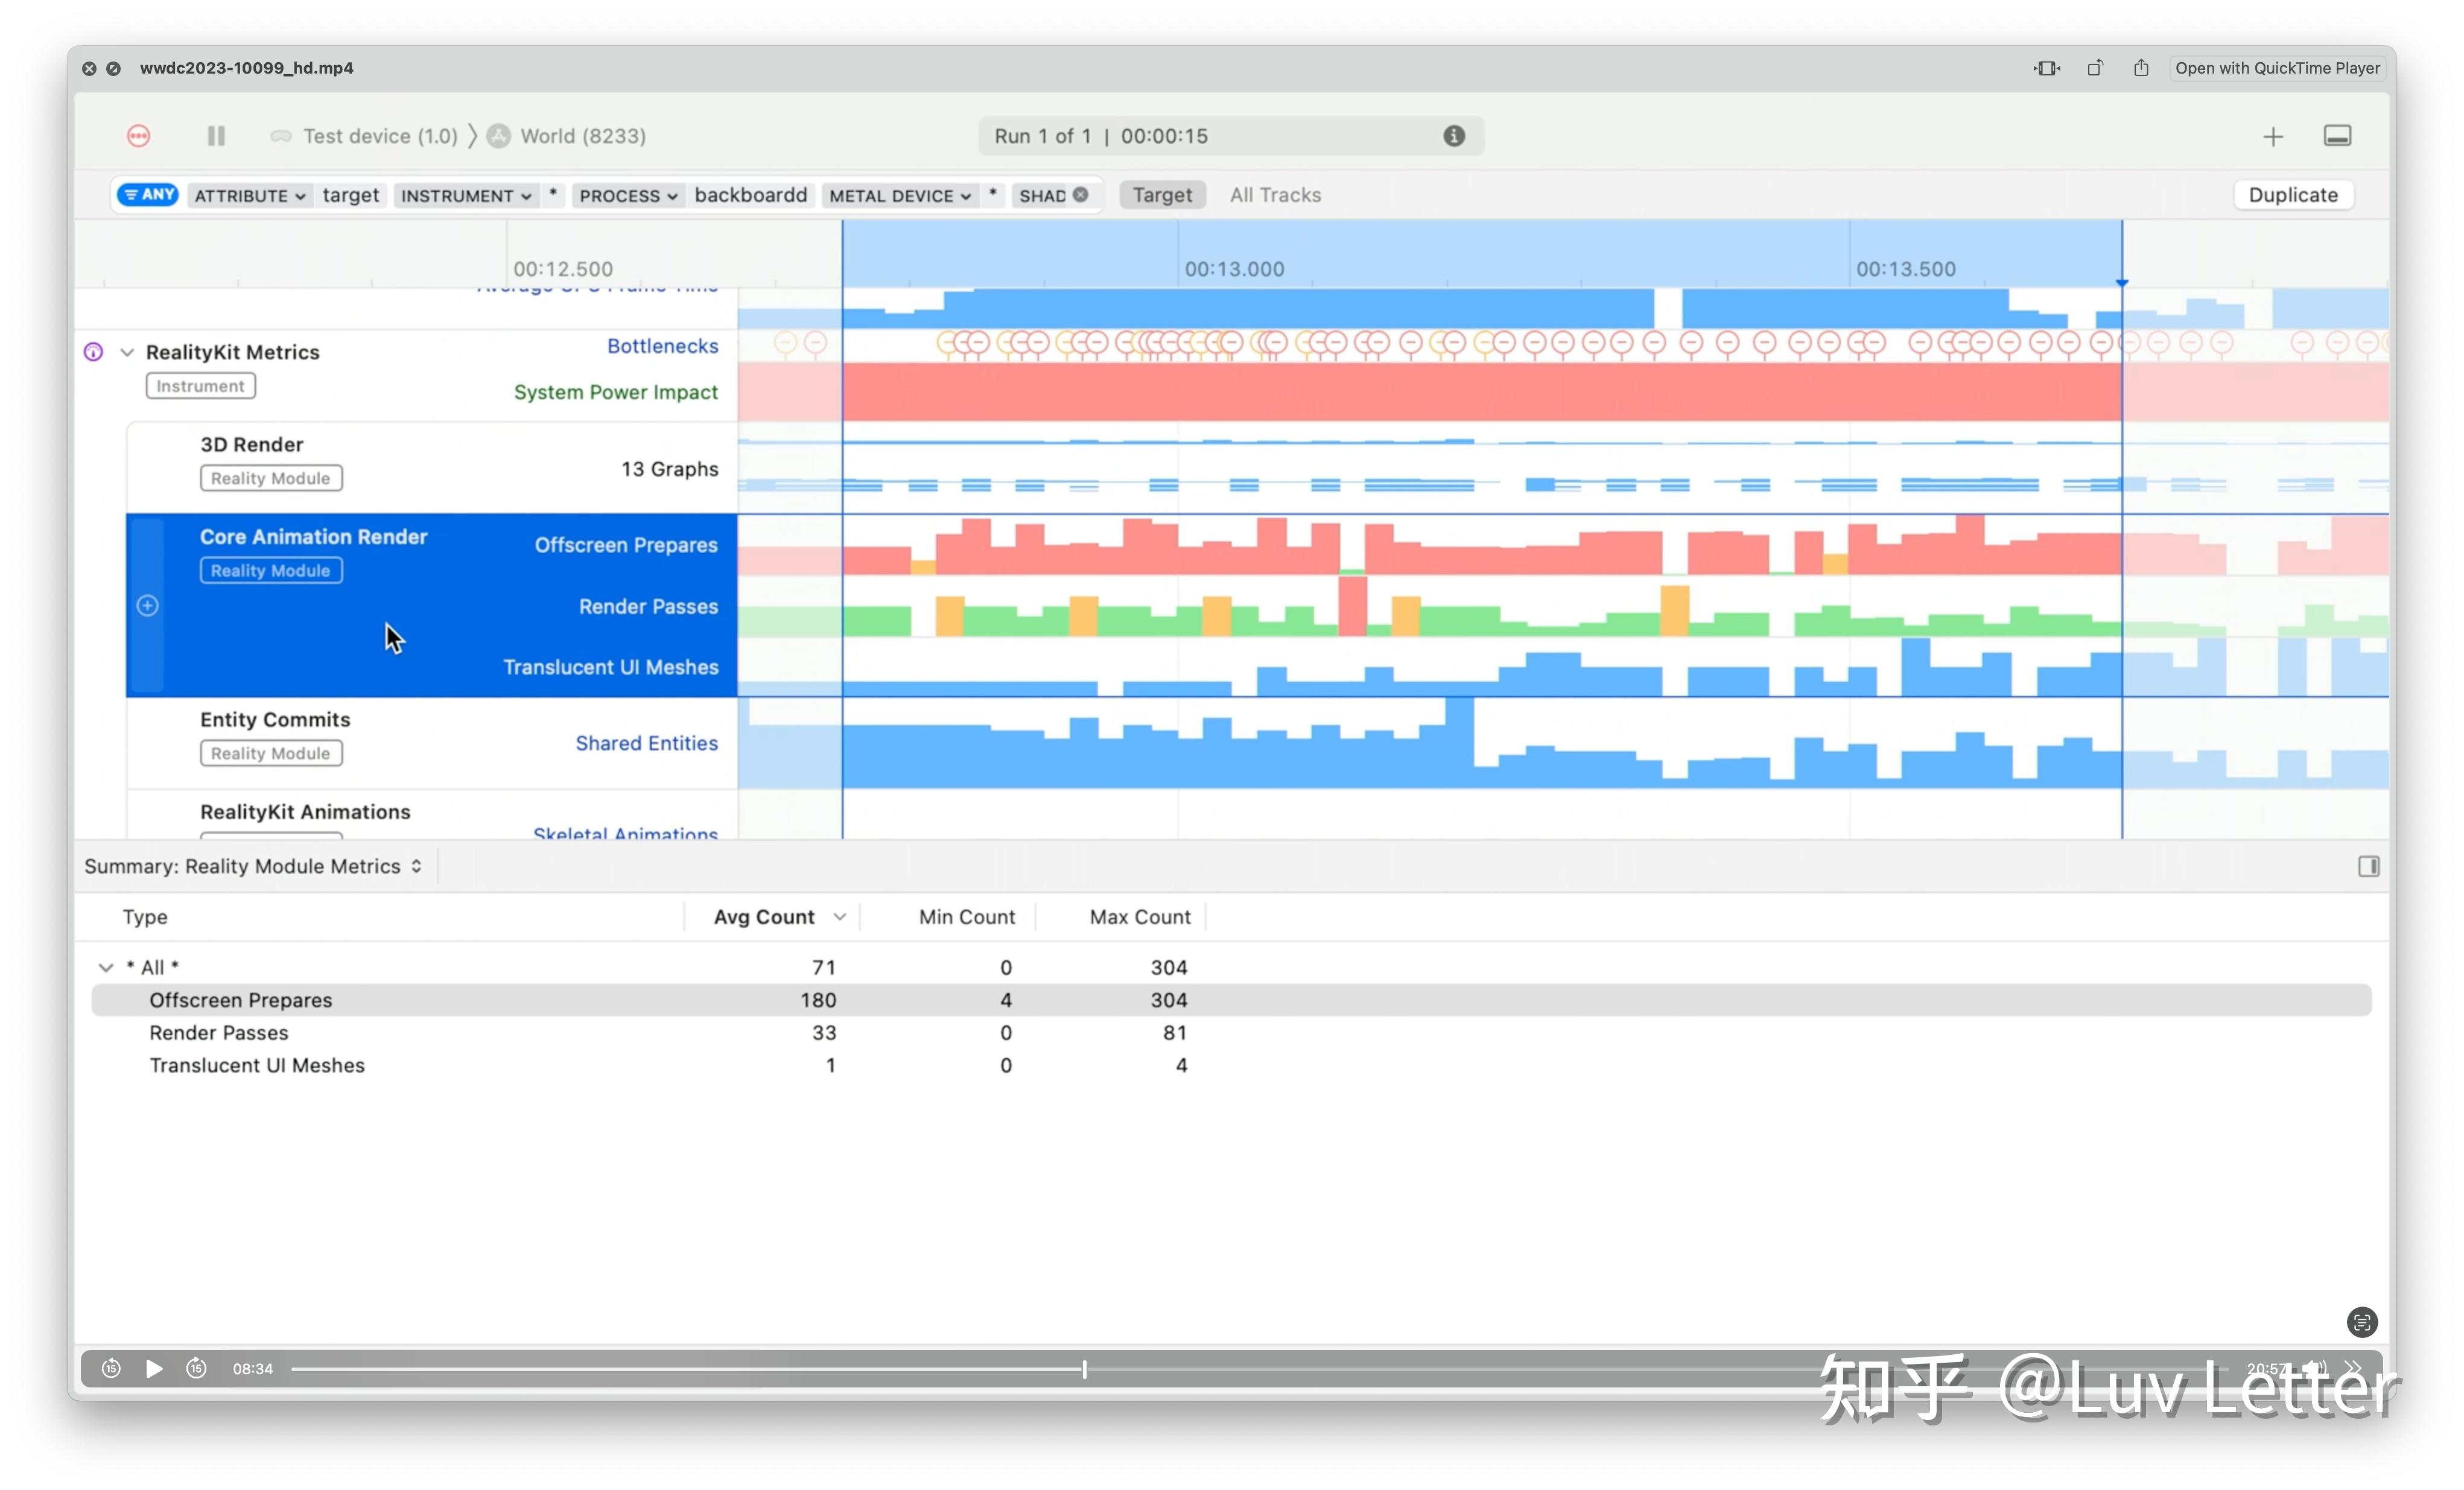Image resolution: width=2464 pixels, height=1490 pixels.
Task: Open run info via the circled-i icon
Action: (1454, 135)
